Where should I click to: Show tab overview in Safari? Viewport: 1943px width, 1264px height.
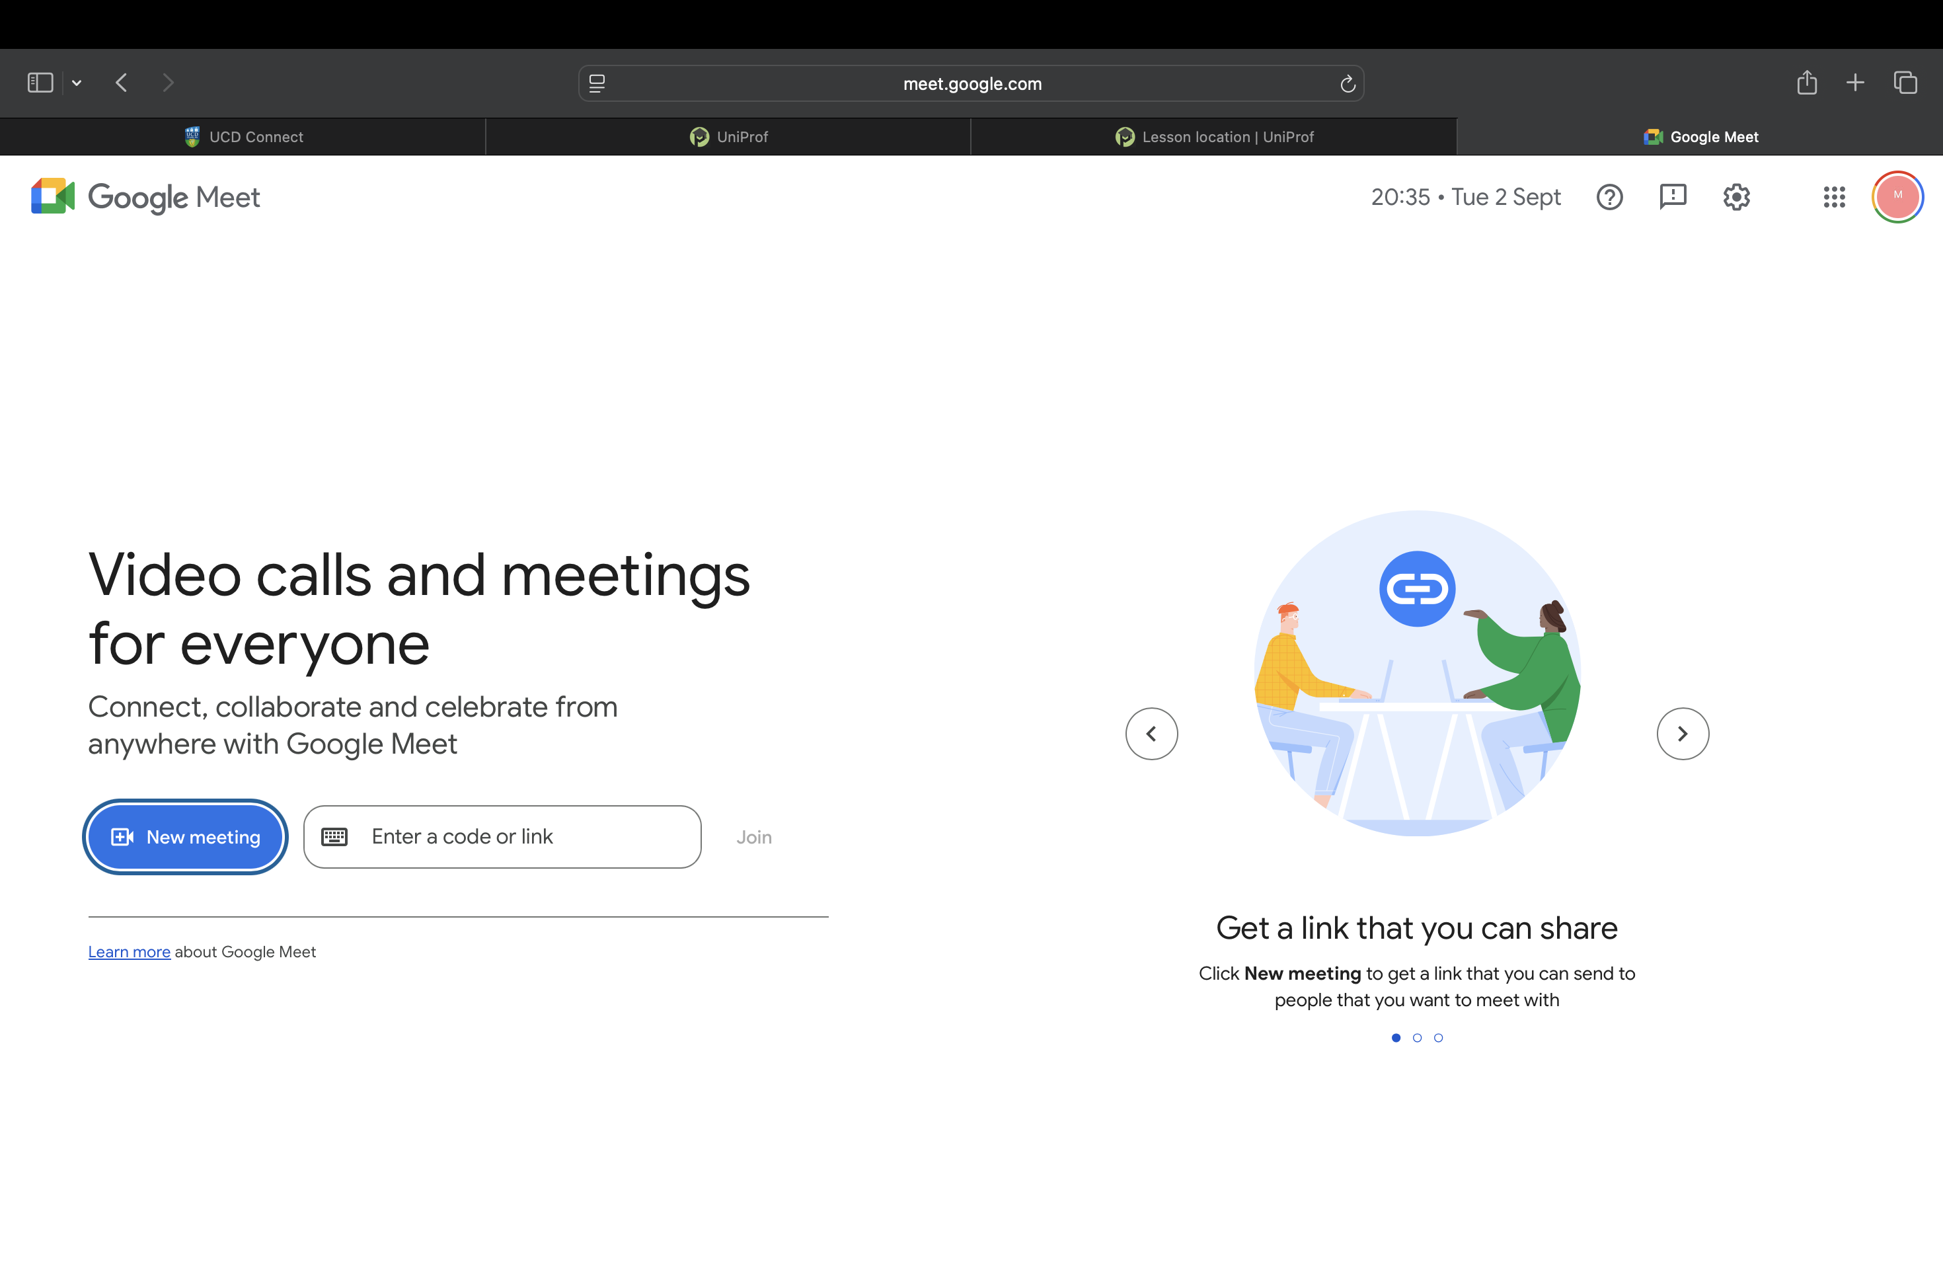(x=1905, y=83)
